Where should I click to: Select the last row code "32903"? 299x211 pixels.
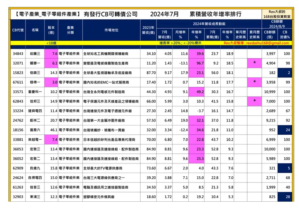[18, 197]
